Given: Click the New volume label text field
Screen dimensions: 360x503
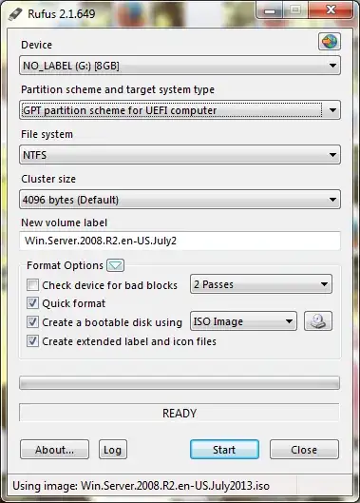Looking at the screenshot, I should (x=180, y=241).
